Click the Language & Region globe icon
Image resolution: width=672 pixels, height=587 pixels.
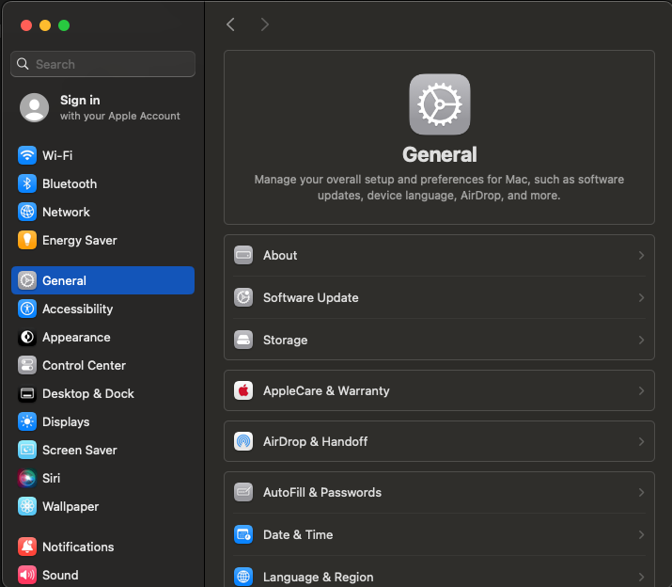(x=243, y=577)
